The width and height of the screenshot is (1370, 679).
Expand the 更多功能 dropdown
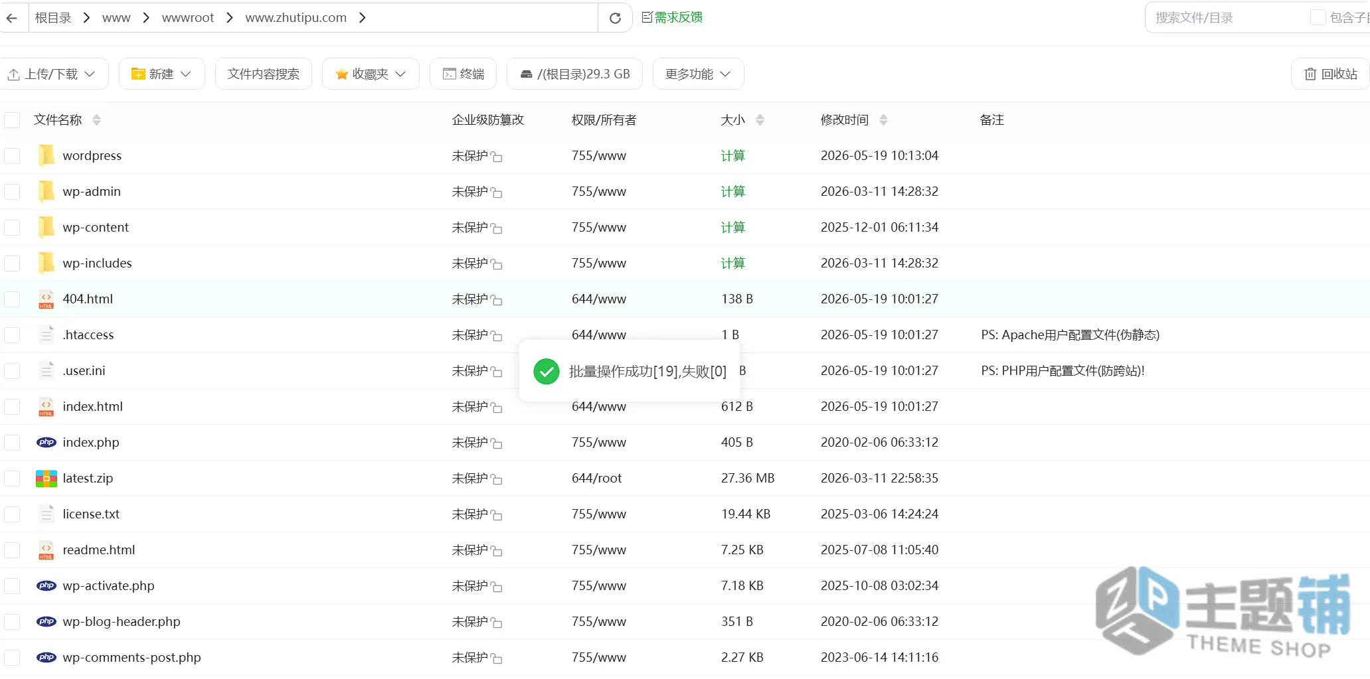click(x=698, y=74)
